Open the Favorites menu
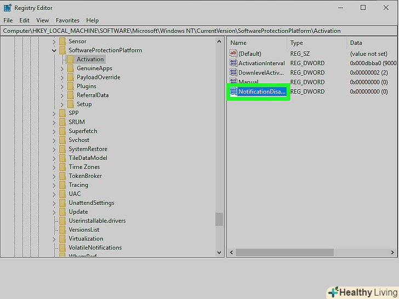The image size is (399, 299). pos(67,20)
